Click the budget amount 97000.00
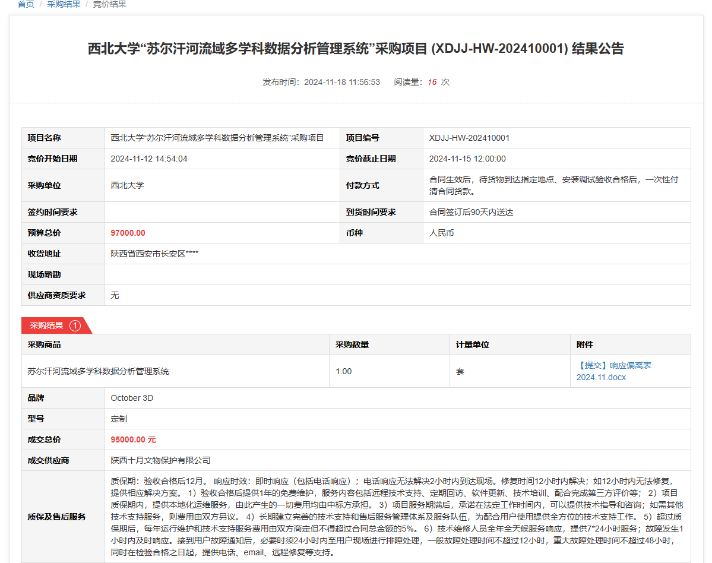Image resolution: width=712 pixels, height=563 pixels. tap(128, 233)
